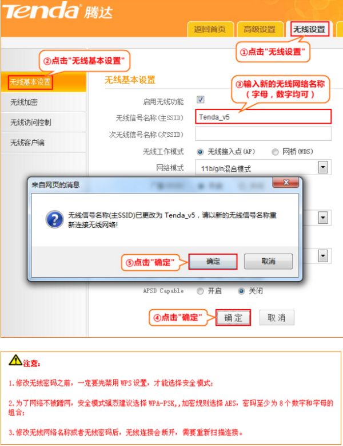Select APSD Capable 关闭 radio button
Image resolution: width=343 pixels, height=446 pixels.
click(241, 291)
